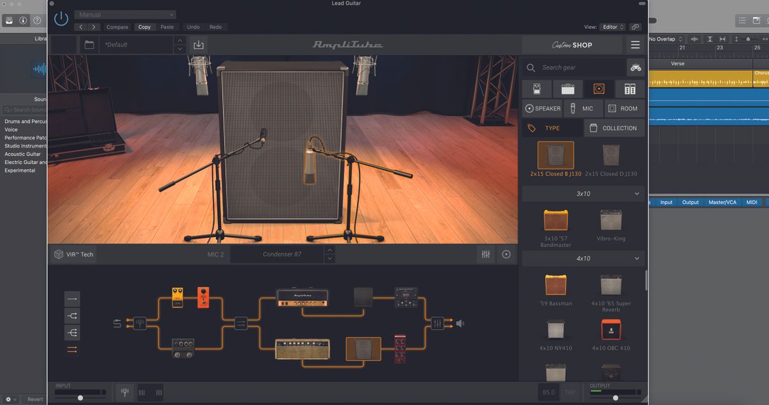Switch to the COLLECTION filter
This screenshot has width=769, height=405.
[614, 128]
